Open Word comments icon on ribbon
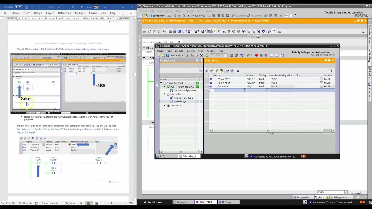Screen dimensions: 372x209 pyautogui.click(x=131, y=13)
